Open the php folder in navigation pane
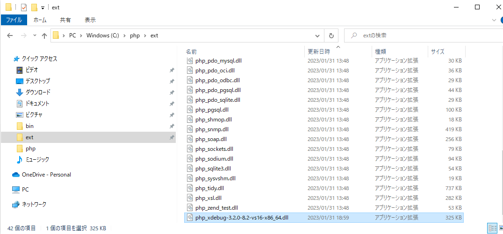503x234 pixels. (30, 149)
